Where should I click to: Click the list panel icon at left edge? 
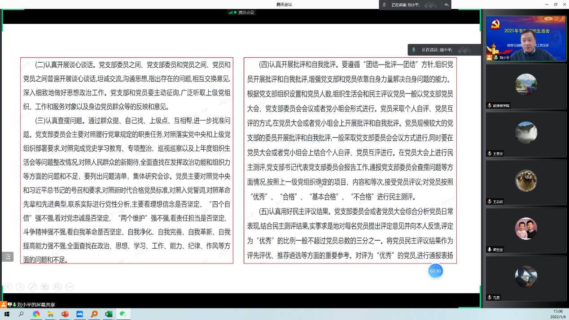[x=7, y=257]
